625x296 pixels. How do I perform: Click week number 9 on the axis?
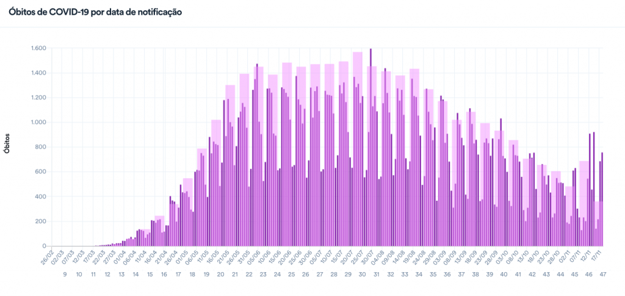point(65,275)
